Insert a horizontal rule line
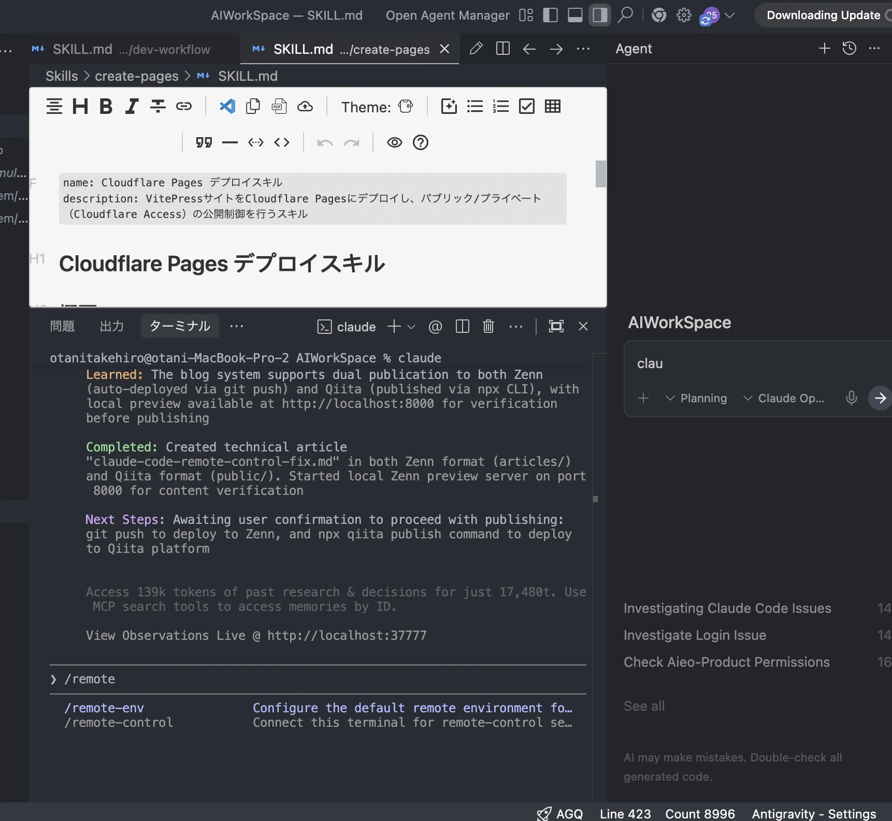 230,142
